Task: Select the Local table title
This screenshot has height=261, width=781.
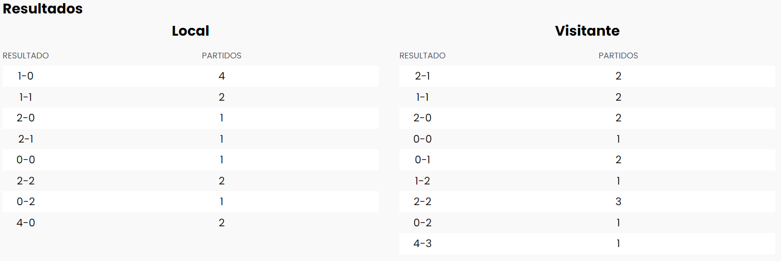Action: [x=190, y=31]
